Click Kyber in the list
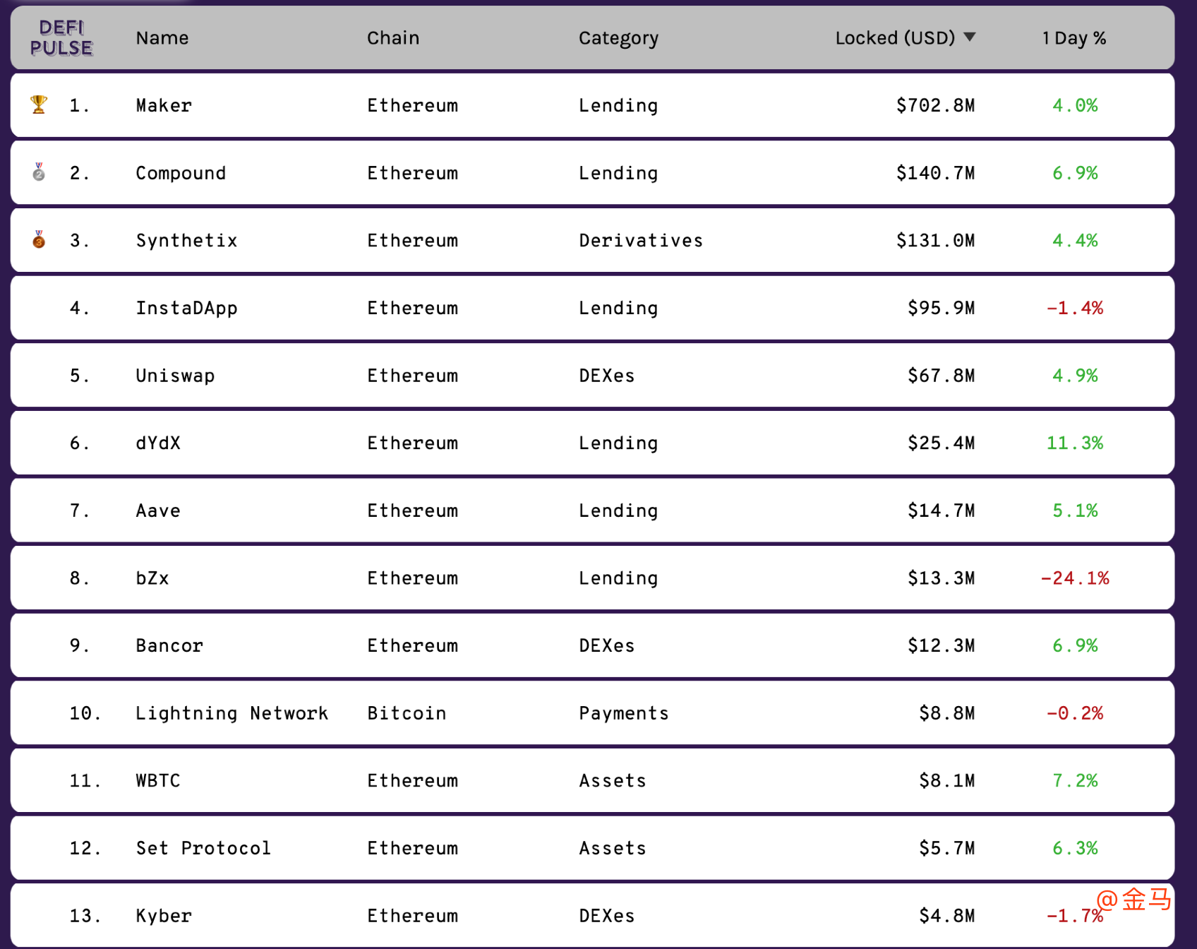The width and height of the screenshot is (1197, 949). point(164,916)
